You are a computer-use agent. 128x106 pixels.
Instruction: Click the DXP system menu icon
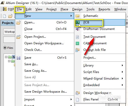[5, 9]
